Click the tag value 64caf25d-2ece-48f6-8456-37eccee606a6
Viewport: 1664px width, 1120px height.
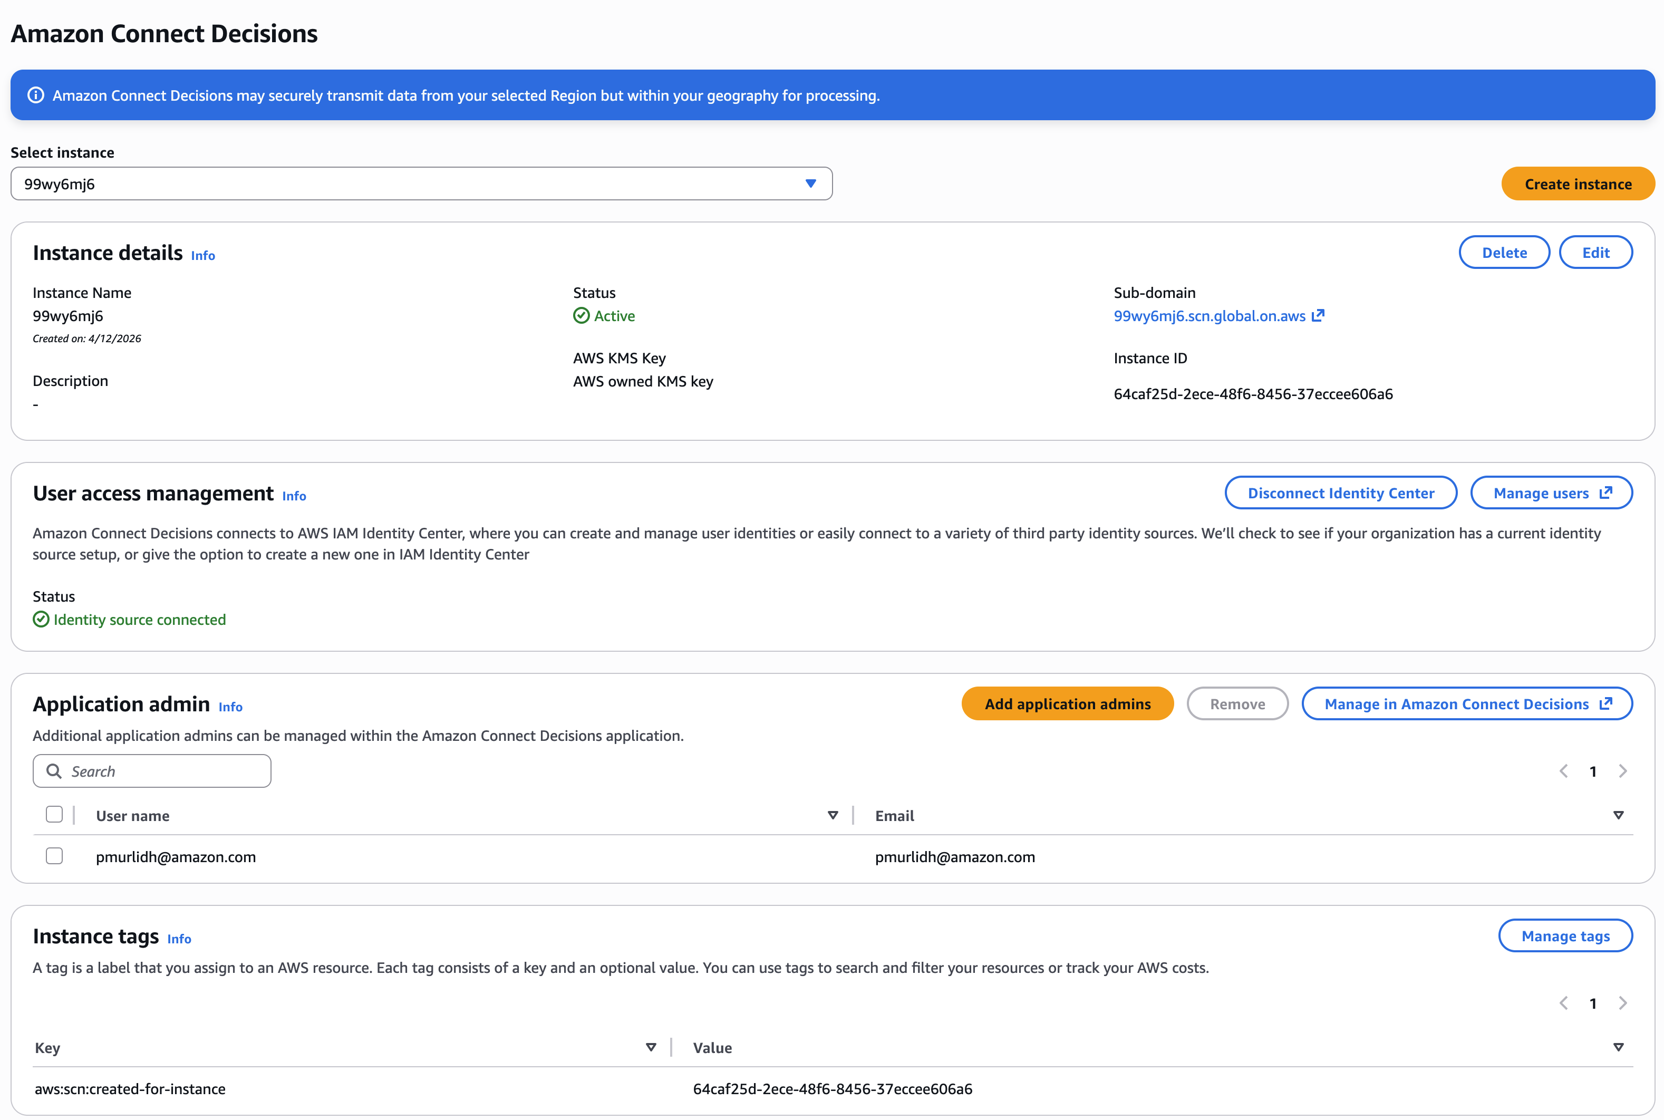tap(832, 1088)
